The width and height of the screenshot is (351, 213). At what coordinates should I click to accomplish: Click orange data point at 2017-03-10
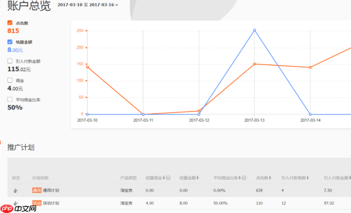click(x=88, y=67)
